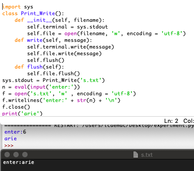Click the 'enter:6' output line in the shell

(x=15, y=132)
